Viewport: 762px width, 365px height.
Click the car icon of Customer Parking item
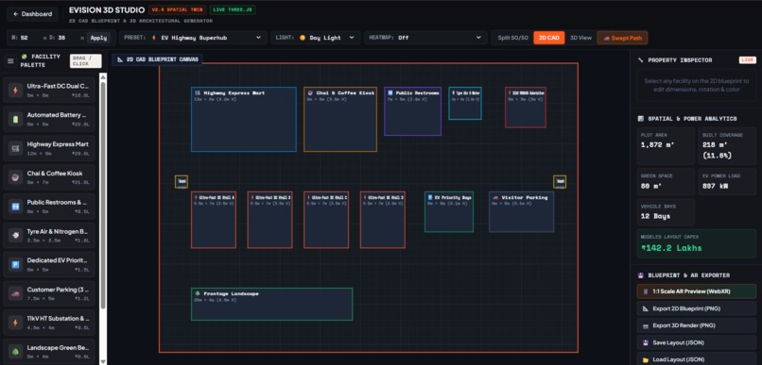pyautogui.click(x=15, y=293)
